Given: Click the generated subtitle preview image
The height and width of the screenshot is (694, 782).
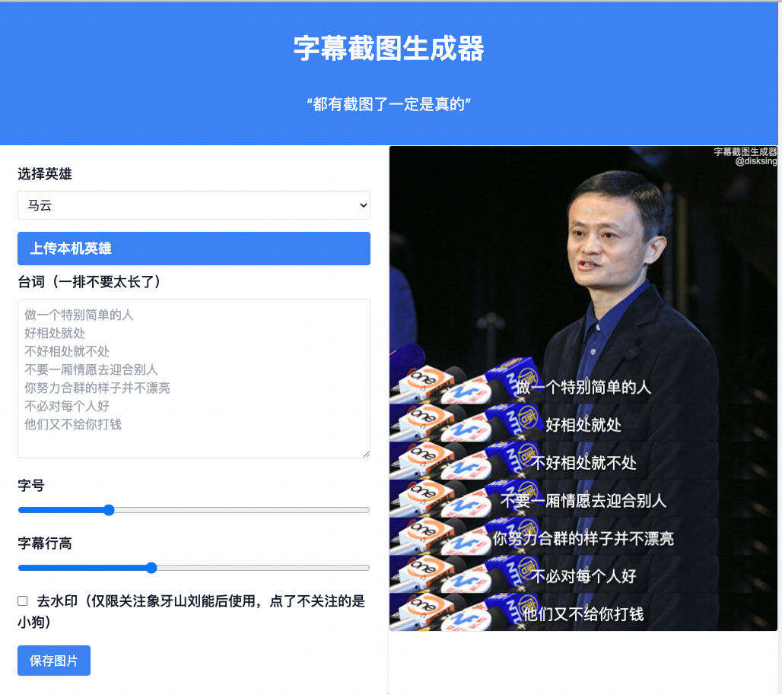Looking at the screenshot, I should [583, 388].
